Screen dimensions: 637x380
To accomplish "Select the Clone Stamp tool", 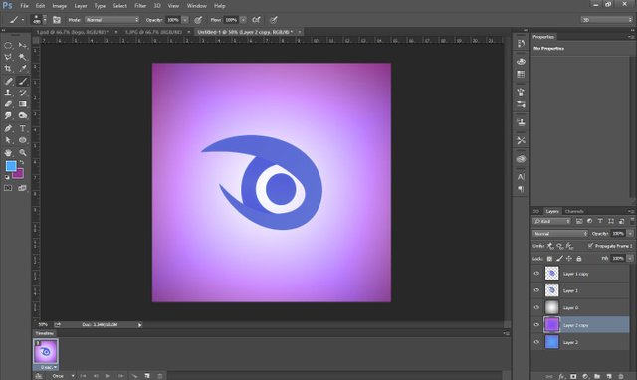I will click(8, 93).
